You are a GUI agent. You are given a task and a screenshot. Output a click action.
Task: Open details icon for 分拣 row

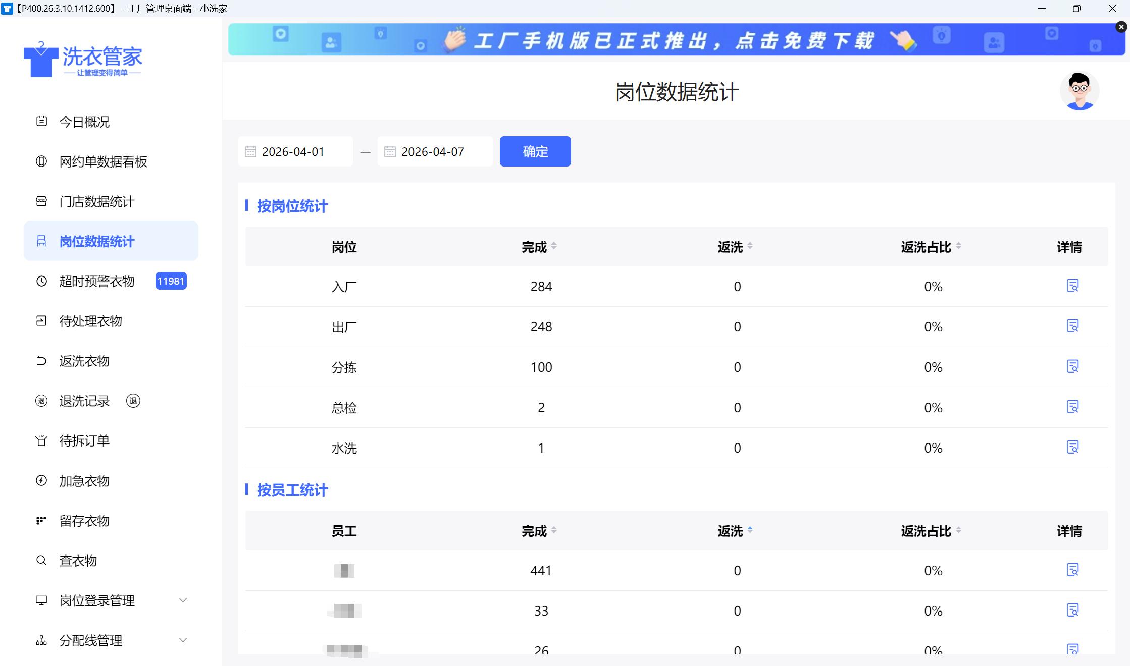pos(1072,367)
